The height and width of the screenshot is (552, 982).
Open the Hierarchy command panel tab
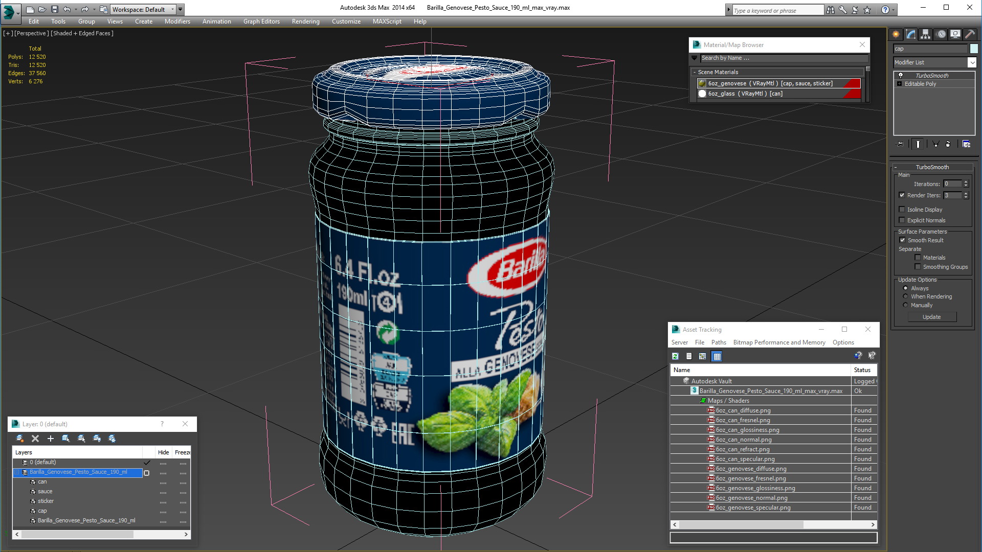click(926, 34)
